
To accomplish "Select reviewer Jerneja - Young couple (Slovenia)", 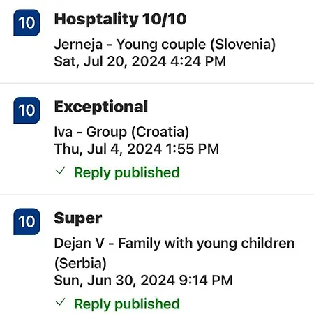I will pos(165,44).
